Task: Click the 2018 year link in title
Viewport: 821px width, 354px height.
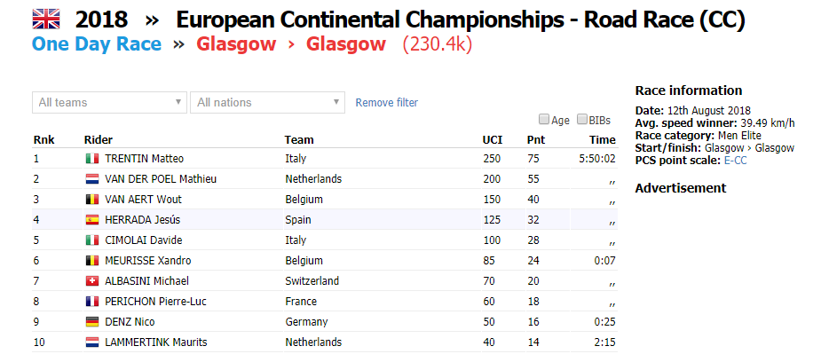Action: tap(101, 20)
